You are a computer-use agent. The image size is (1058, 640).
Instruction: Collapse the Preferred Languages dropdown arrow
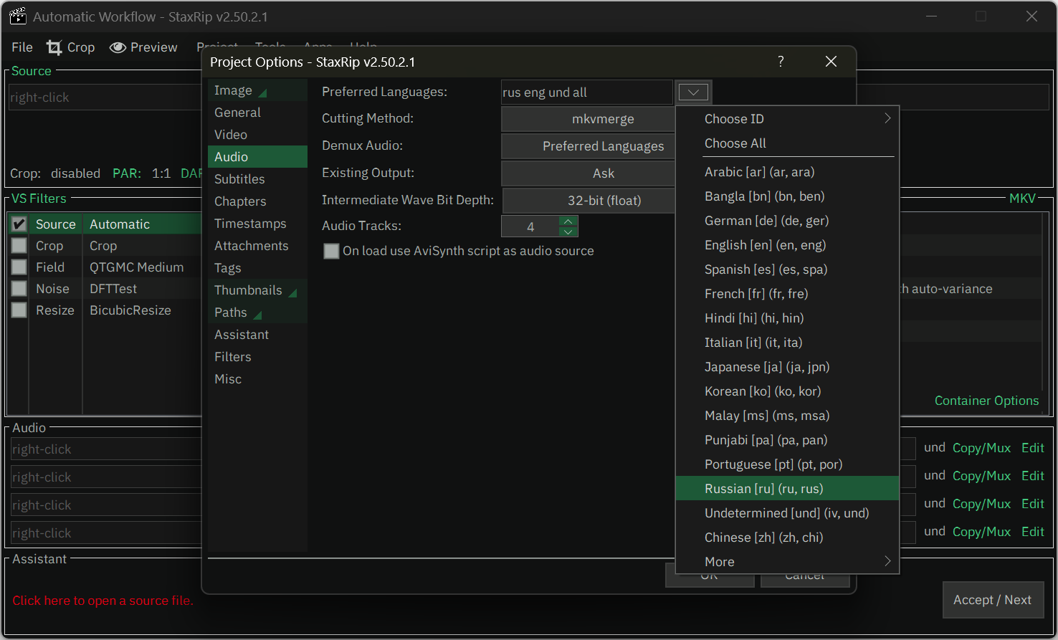coord(693,92)
